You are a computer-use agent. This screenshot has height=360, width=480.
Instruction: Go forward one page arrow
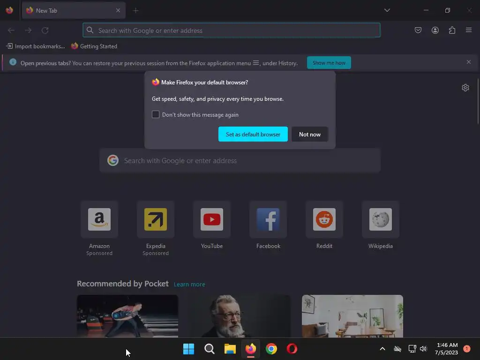(28, 30)
